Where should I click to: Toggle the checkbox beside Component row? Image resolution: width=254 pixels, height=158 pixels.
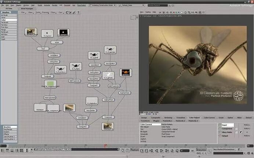click(236, 129)
